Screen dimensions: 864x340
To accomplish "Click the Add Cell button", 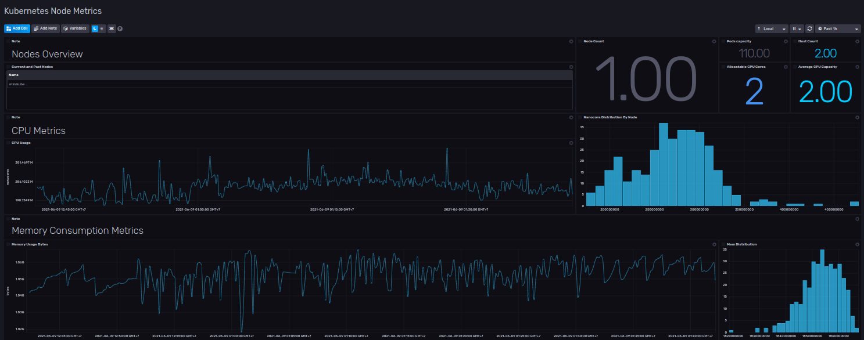I will 17,28.
